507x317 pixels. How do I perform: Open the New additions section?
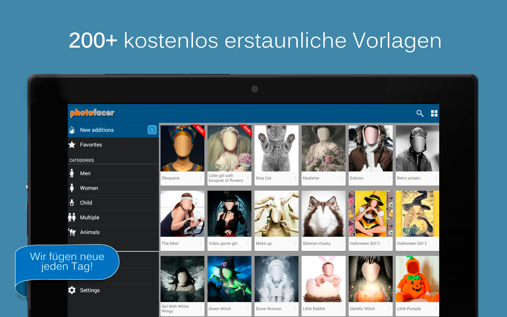pos(97,130)
